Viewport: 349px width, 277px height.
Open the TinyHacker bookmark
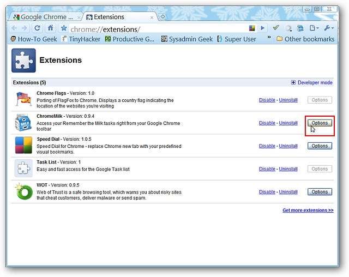(x=81, y=39)
